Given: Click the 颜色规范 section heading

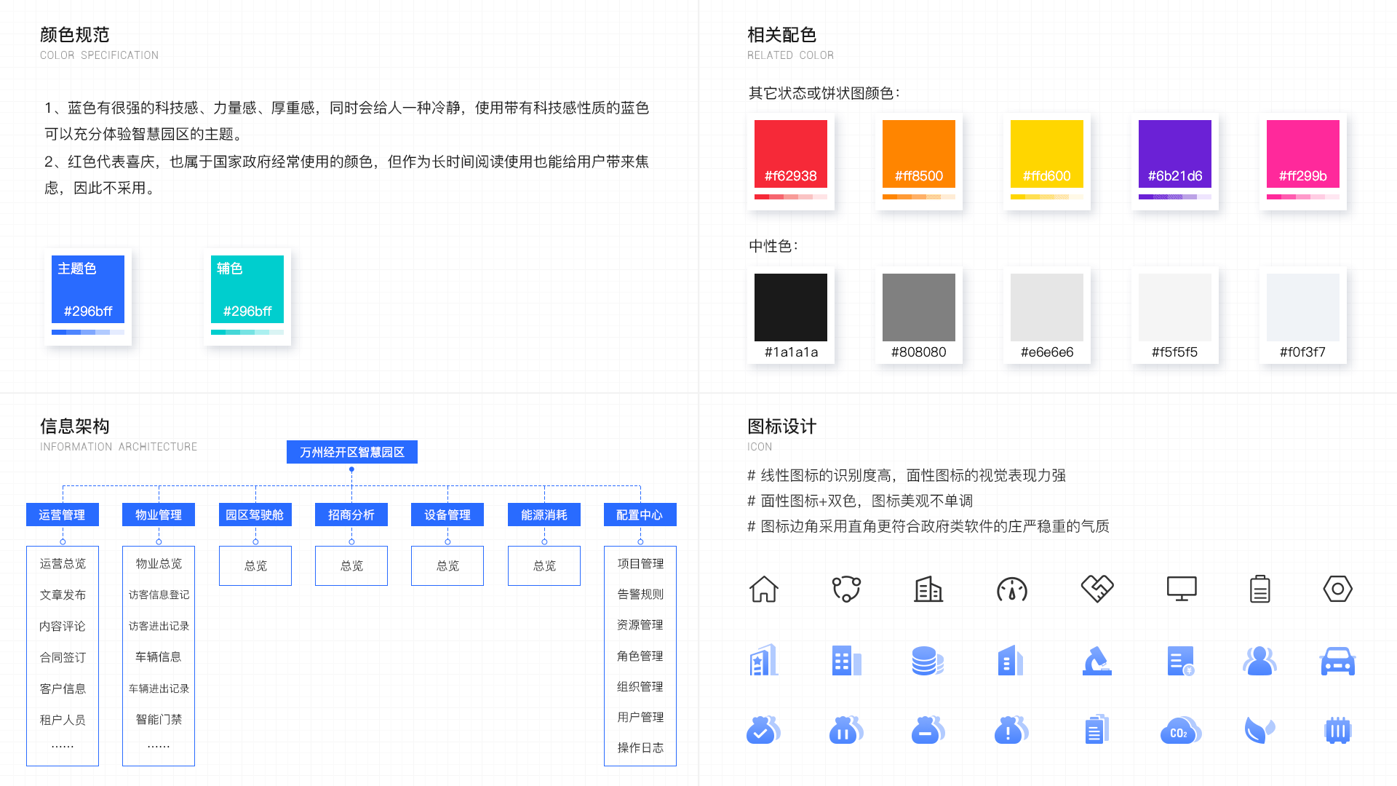Looking at the screenshot, I should (74, 35).
